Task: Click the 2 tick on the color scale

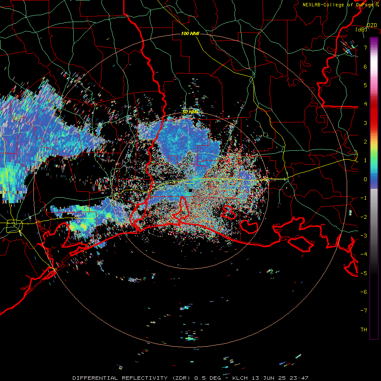Action: pyautogui.click(x=365, y=142)
